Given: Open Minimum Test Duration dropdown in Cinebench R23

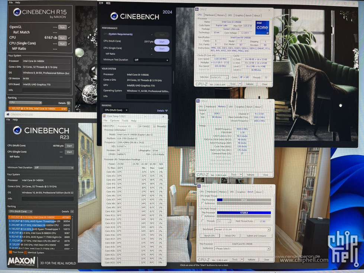Looking at the screenshot, I should [x=54, y=168].
